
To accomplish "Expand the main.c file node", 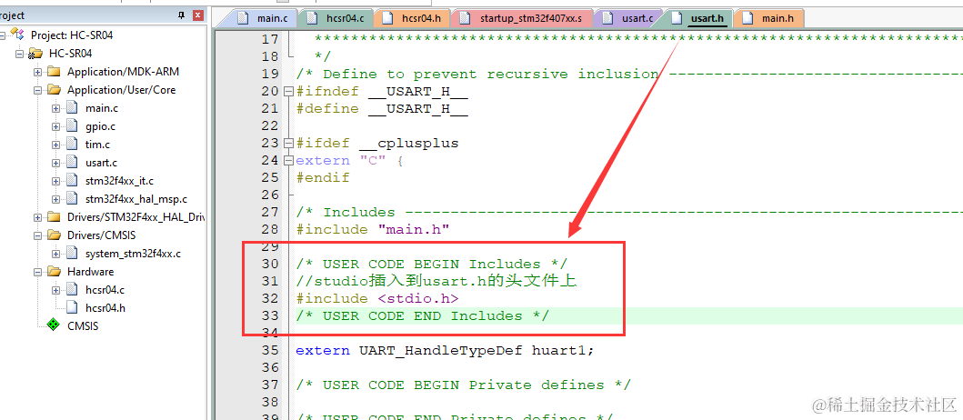I will (55, 109).
